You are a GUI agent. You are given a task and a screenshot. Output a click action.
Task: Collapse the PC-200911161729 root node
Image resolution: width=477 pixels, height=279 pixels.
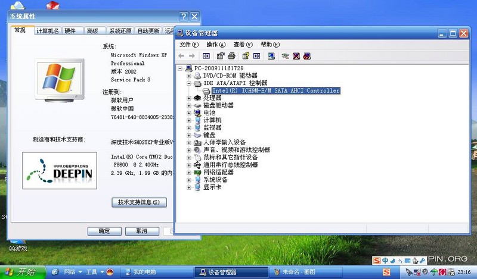pyautogui.click(x=180, y=68)
